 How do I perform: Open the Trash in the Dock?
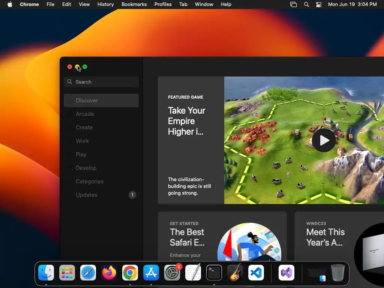click(338, 273)
